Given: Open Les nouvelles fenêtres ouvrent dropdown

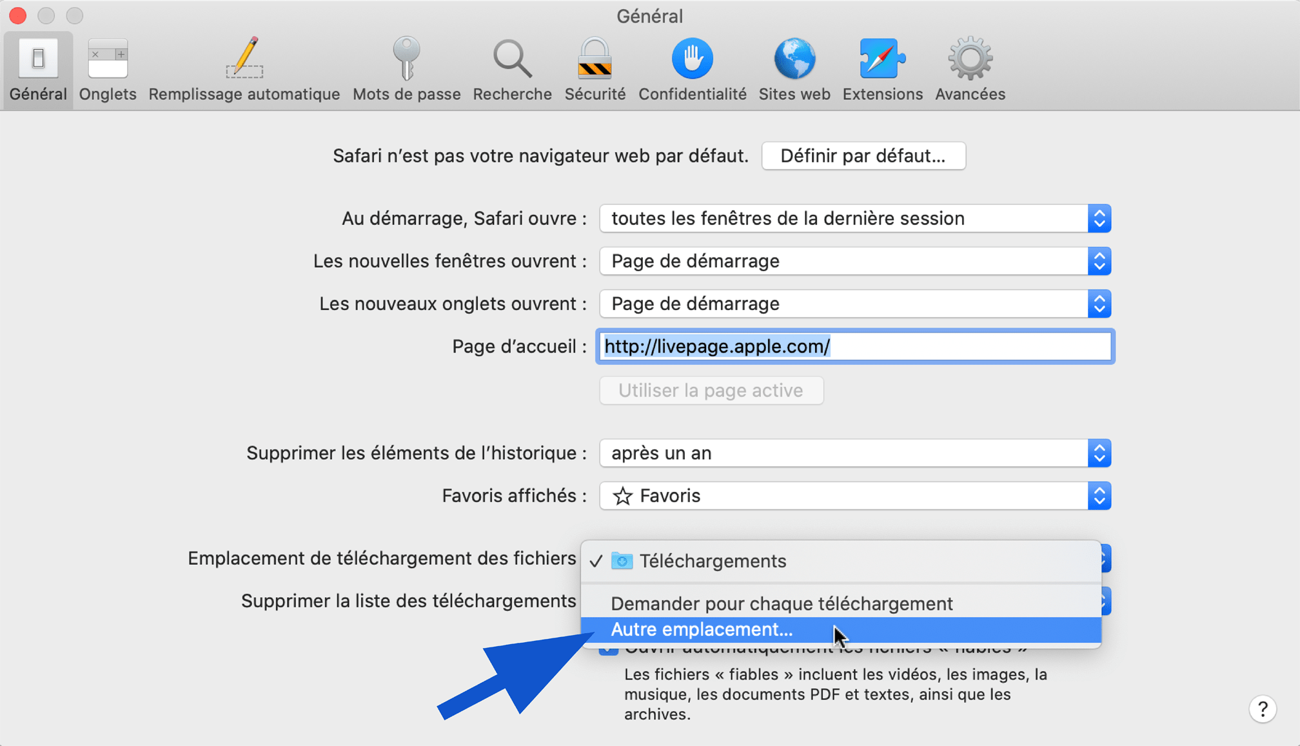Looking at the screenshot, I should point(855,261).
